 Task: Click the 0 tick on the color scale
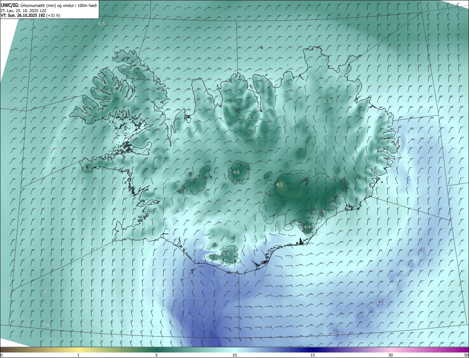(1, 355)
